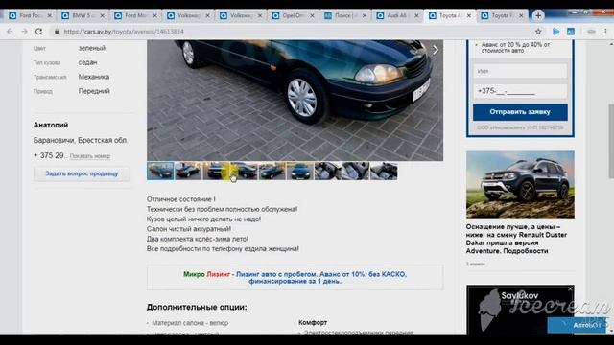Click the Имя name input field

pyautogui.click(x=520, y=71)
